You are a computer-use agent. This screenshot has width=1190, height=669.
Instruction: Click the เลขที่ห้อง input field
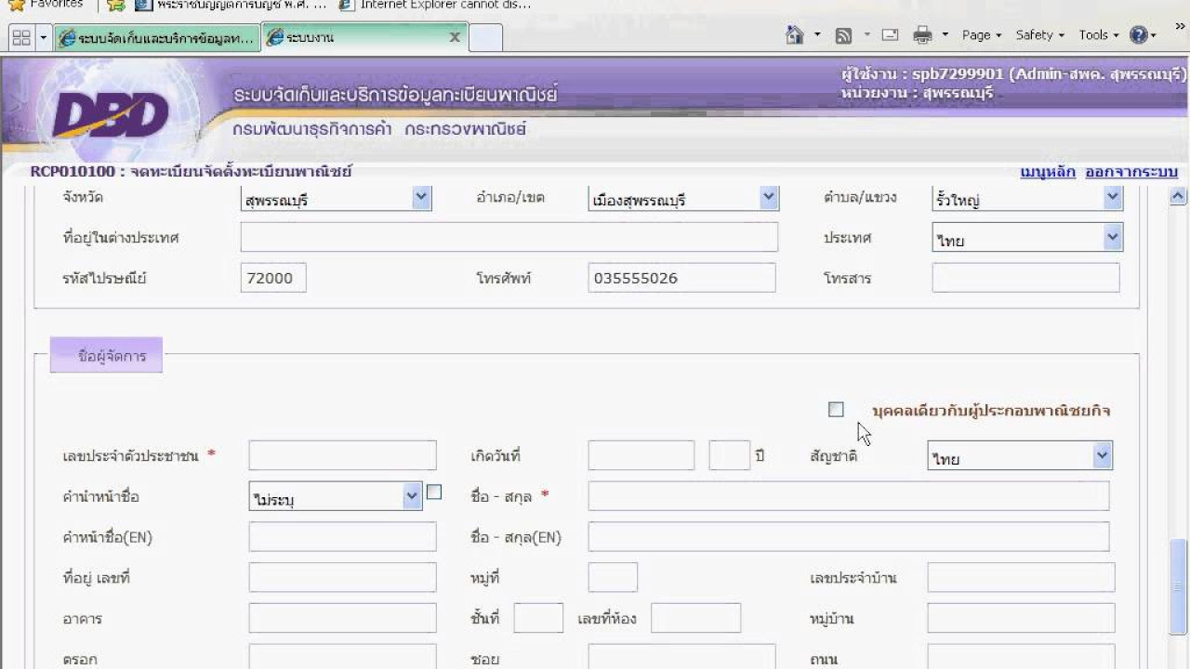coord(695,618)
